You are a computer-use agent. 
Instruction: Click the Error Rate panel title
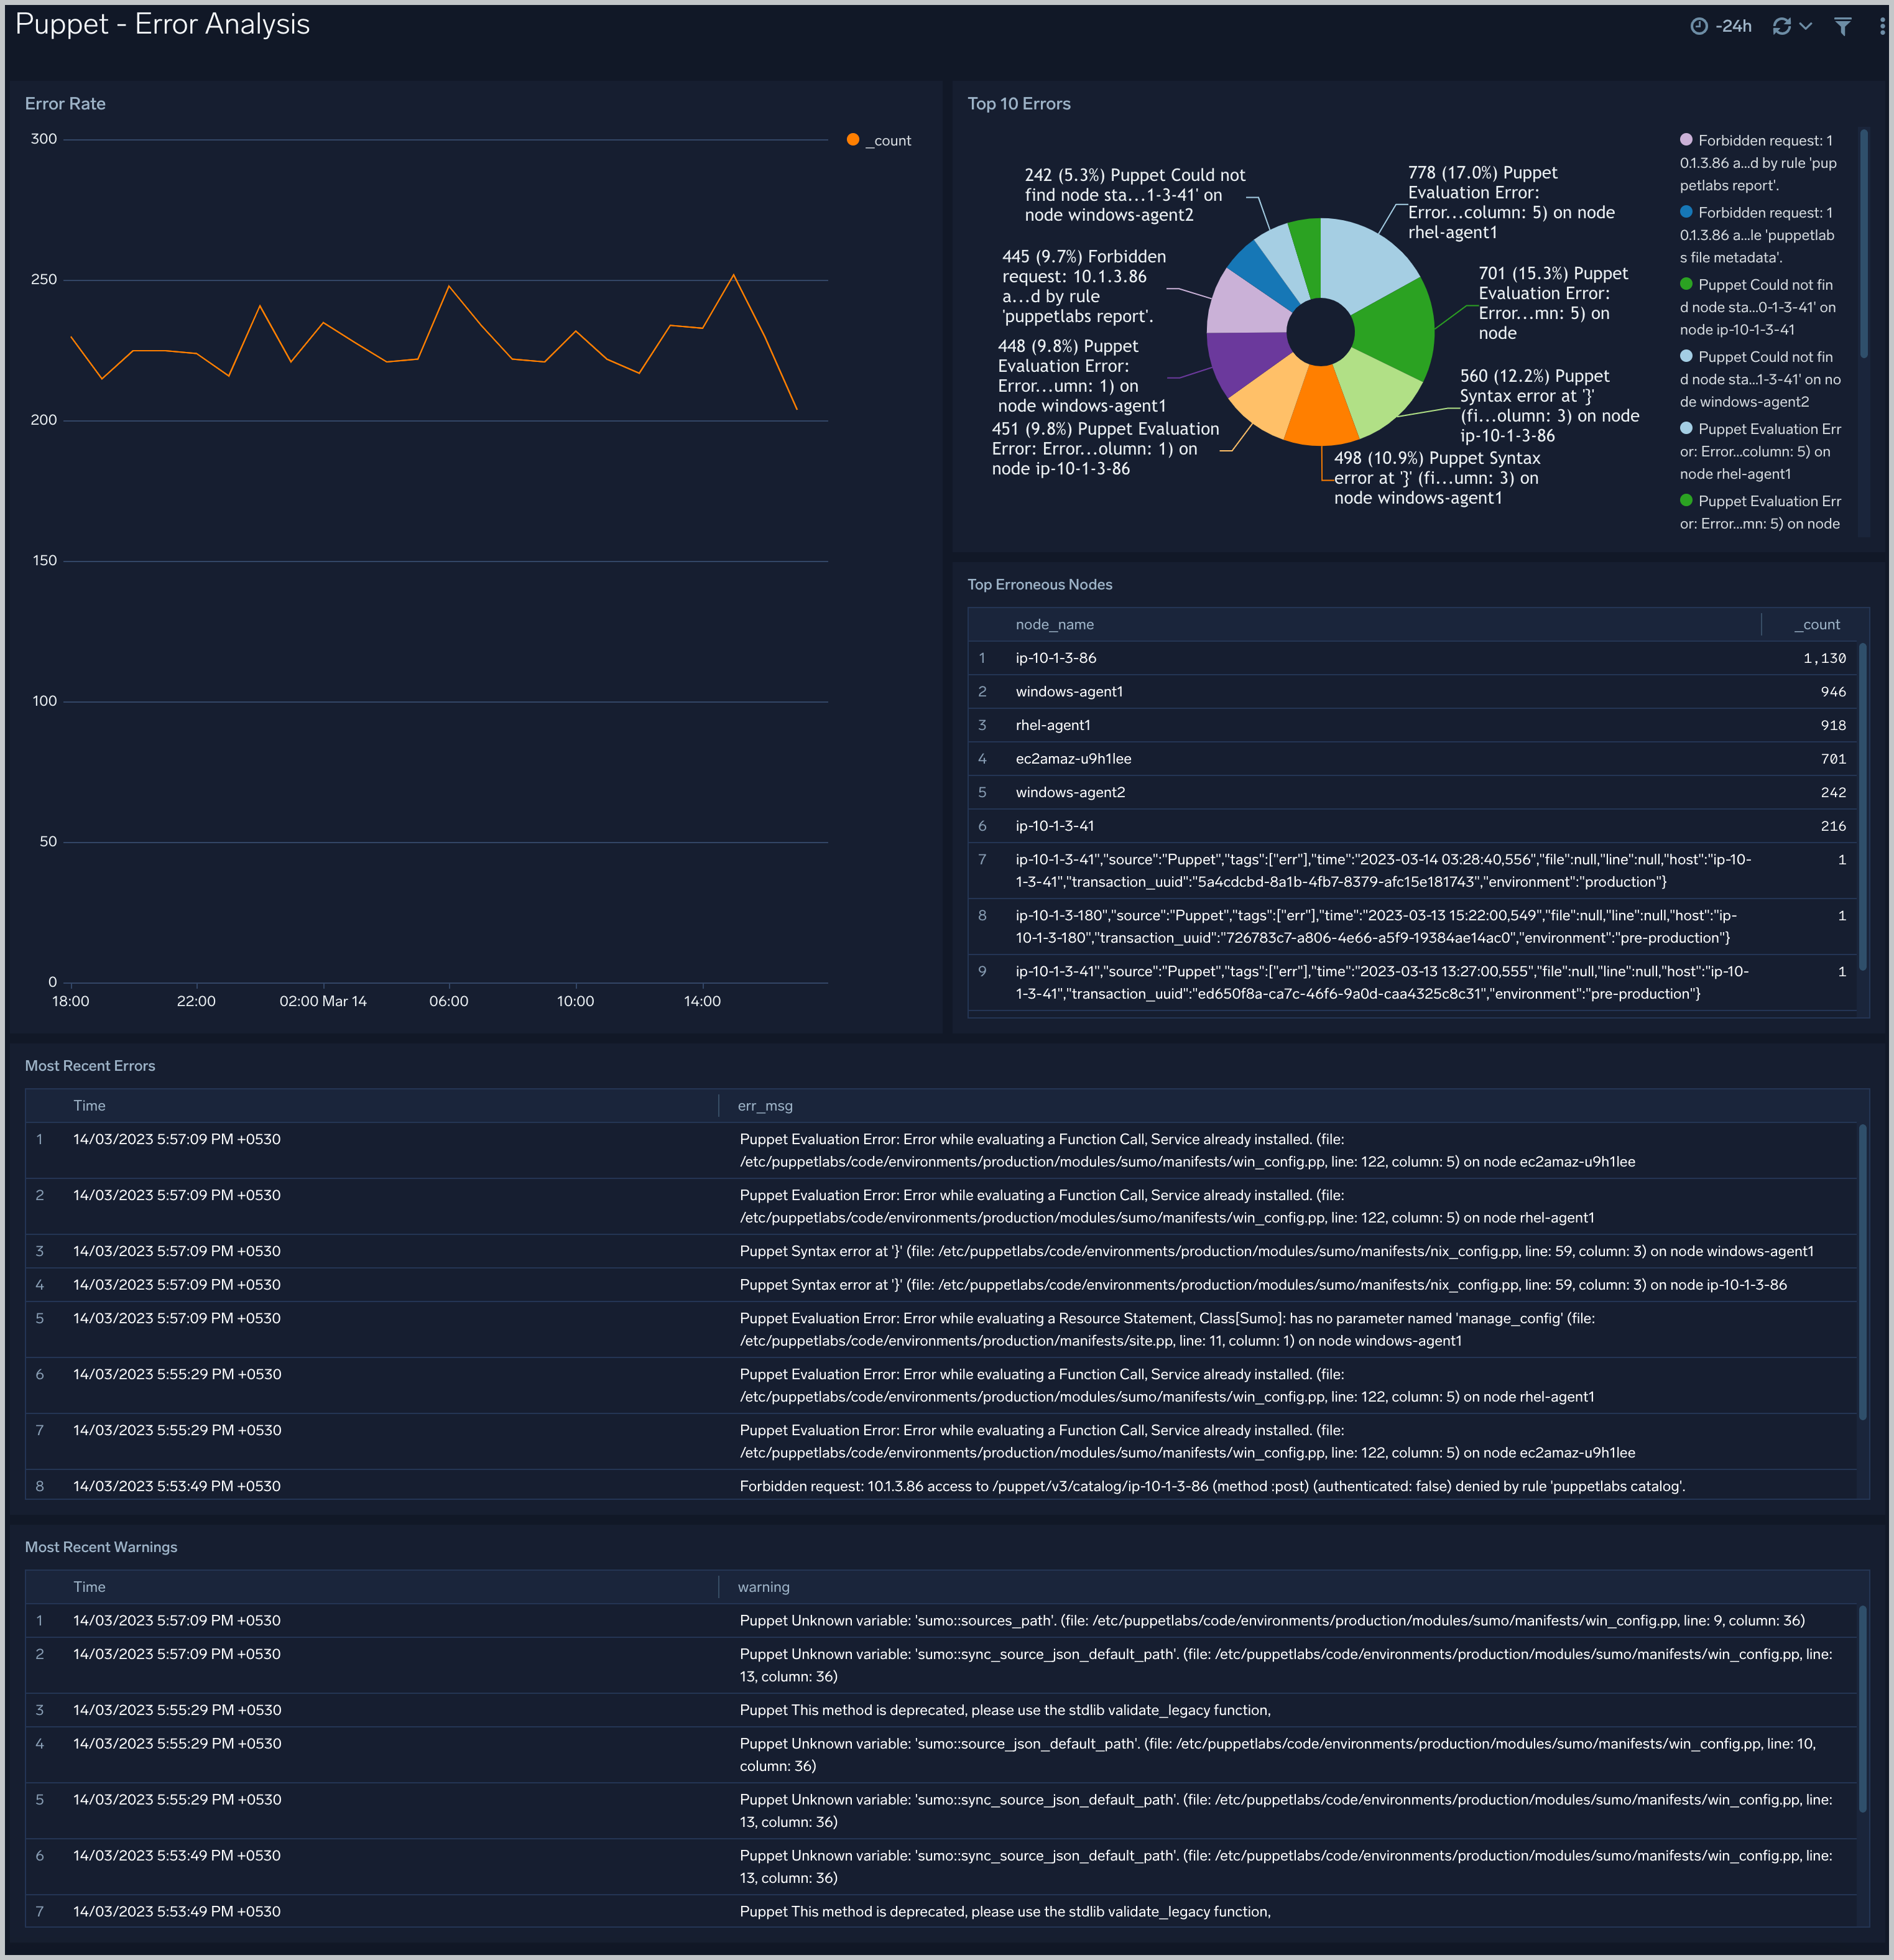[x=65, y=104]
